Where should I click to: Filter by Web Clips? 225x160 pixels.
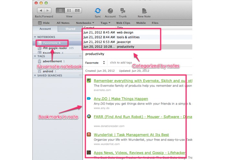[123, 23]
